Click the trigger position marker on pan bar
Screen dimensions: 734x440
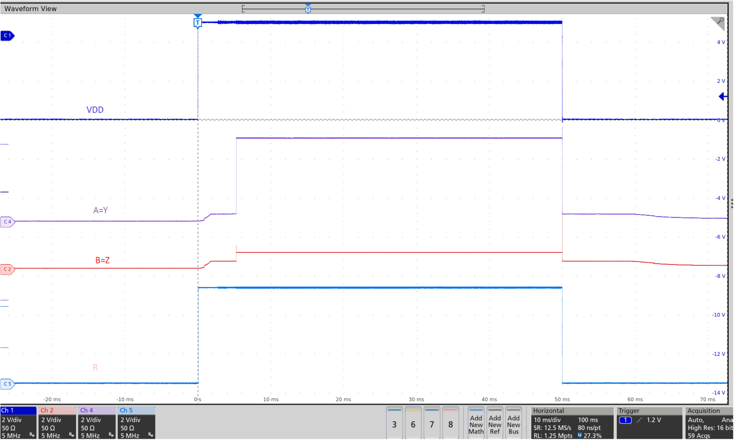308,8
